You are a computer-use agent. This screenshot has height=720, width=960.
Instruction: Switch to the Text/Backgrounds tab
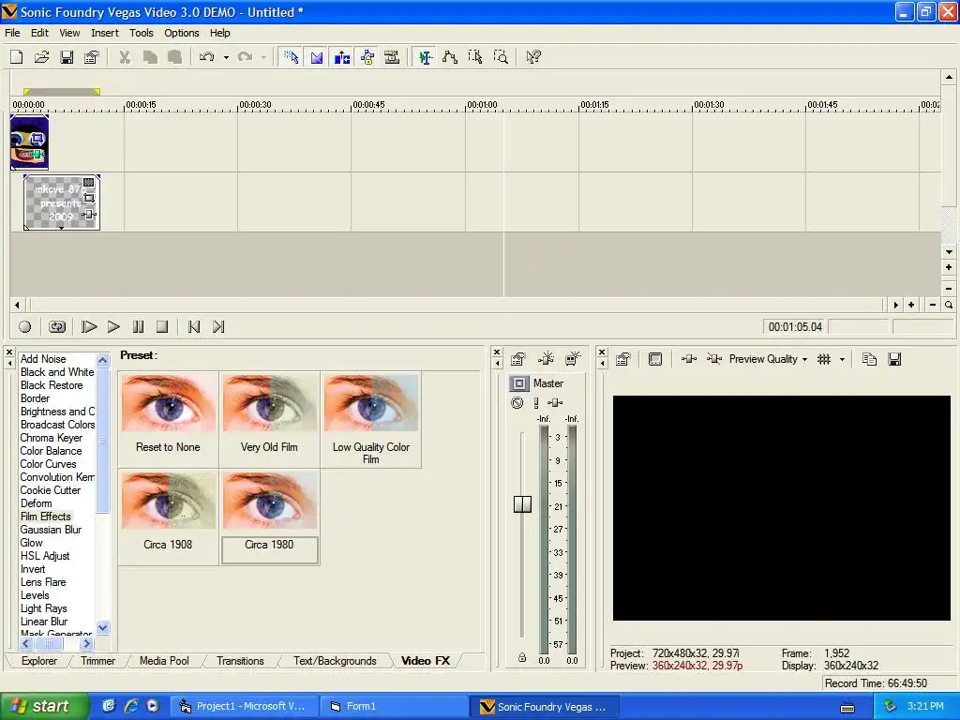click(335, 661)
